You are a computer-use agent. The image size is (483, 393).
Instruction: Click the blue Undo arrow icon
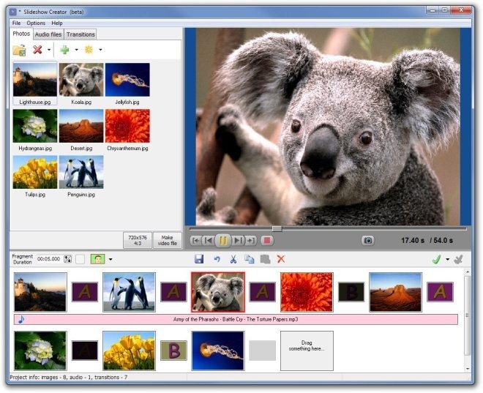point(217,259)
